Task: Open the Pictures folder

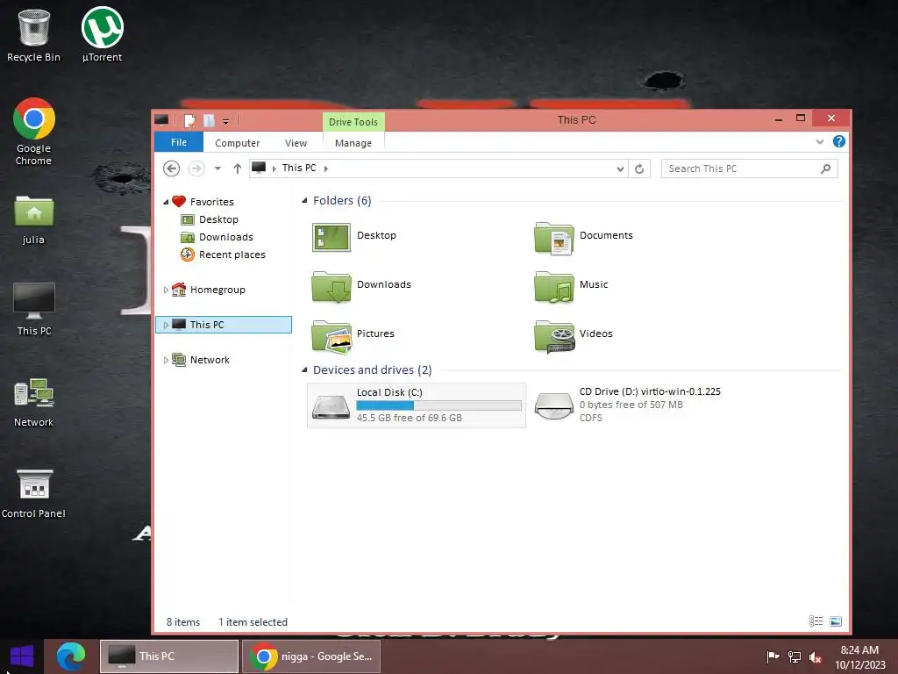Action: pos(353,336)
